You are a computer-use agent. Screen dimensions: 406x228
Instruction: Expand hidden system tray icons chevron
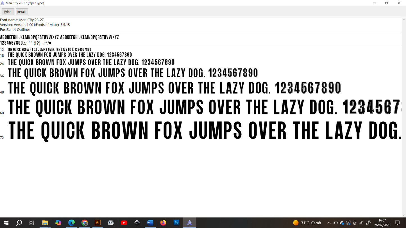pos(329,223)
